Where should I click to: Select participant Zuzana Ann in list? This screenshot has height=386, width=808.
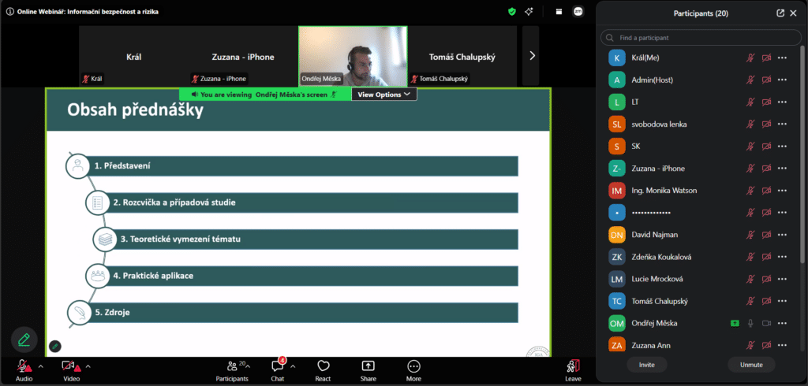click(699, 345)
